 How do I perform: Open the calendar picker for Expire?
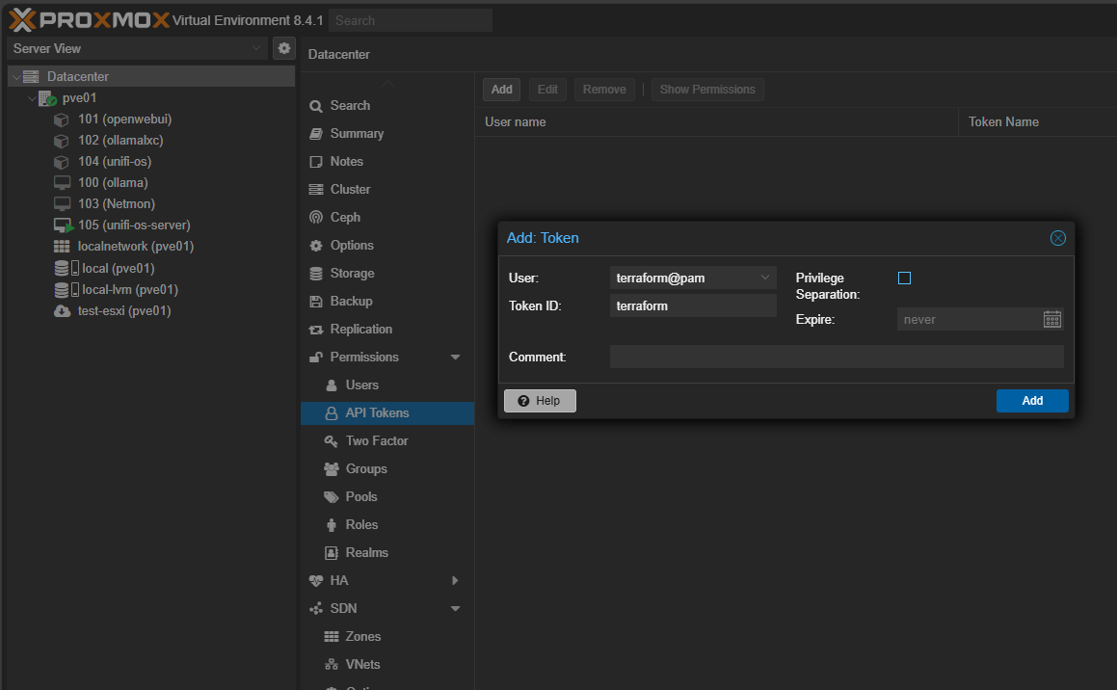point(1052,319)
